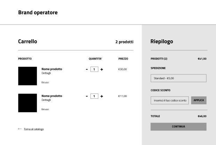Image resolution: width=216 pixels, height=145 pixels.
Task: Go to Brand operatore home logo
Action: coord(38,13)
